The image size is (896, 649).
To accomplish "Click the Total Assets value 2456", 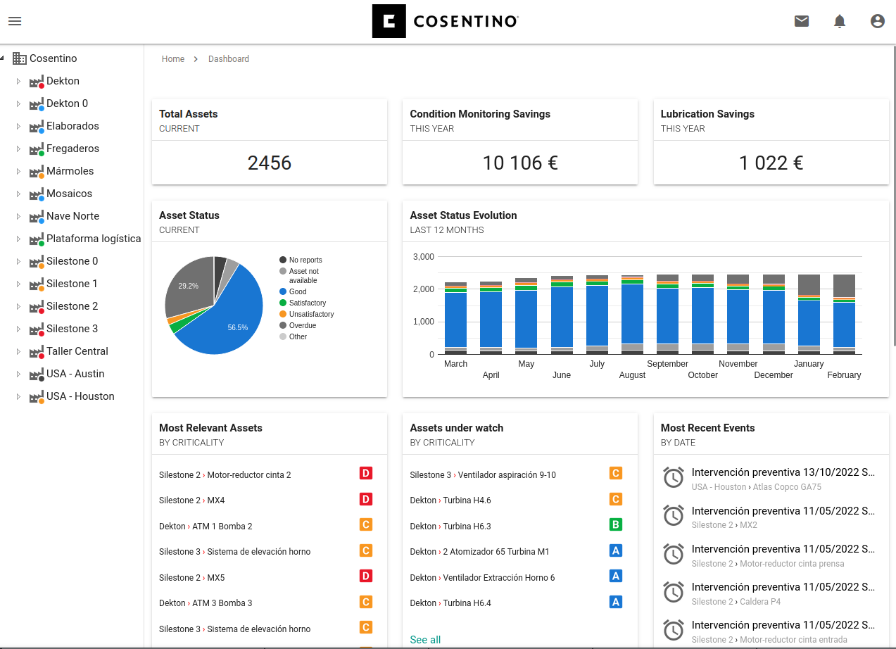I will tap(270, 163).
